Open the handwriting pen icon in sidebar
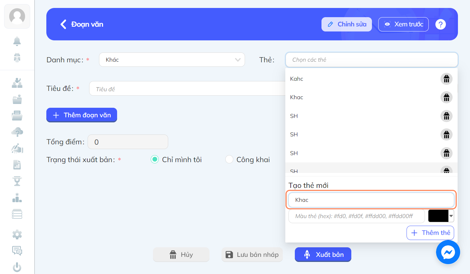This screenshot has width=470, height=274. (17, 148)
